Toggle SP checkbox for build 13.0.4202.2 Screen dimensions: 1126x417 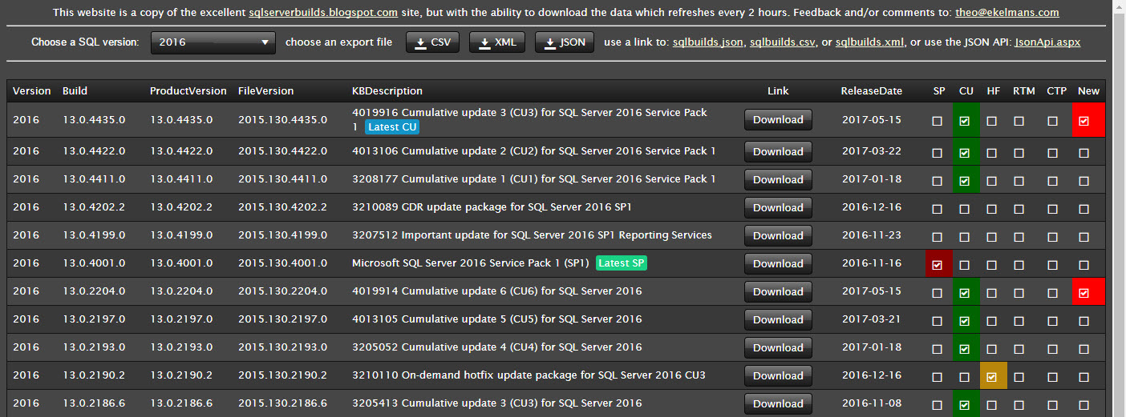937,210
